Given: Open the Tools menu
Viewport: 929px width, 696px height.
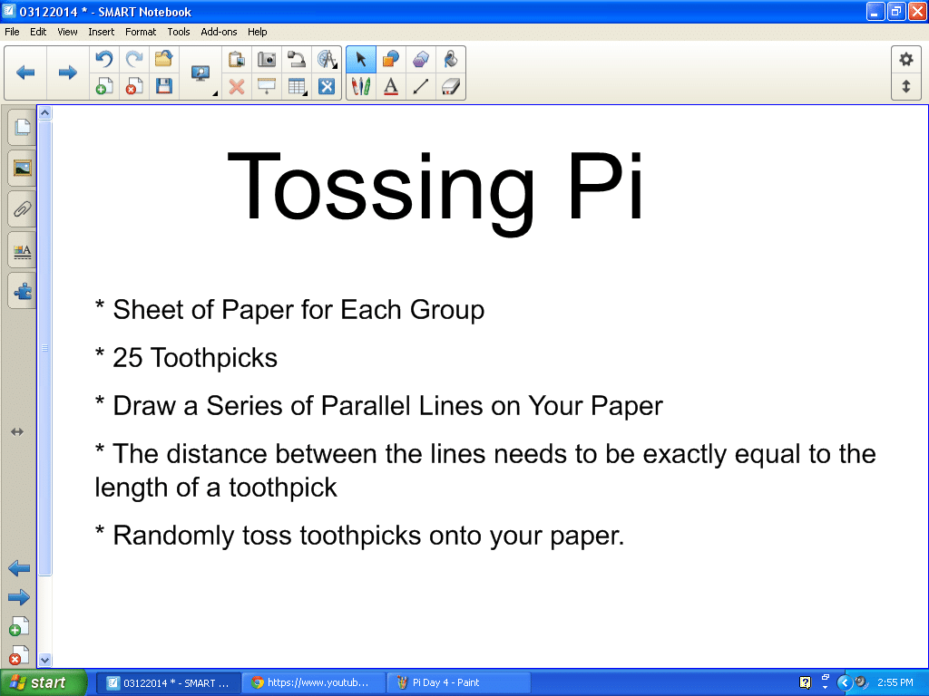Looking at the screenshot, I should tap(179, 32).
